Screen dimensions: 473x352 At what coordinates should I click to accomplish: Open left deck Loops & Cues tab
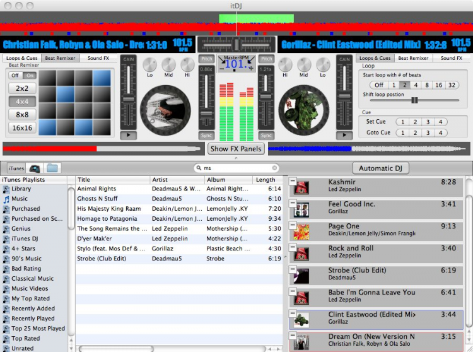coord(21,58)
